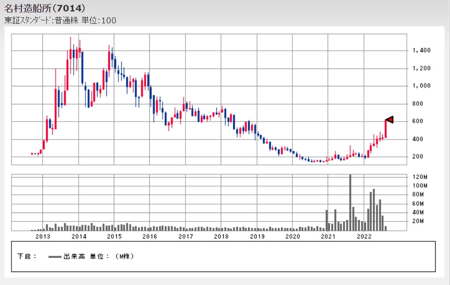The width and height of the screenshot is (450, 285).
Task: Click the tallest volume bar reaching 120M
Action: click(x=350, y=203)
